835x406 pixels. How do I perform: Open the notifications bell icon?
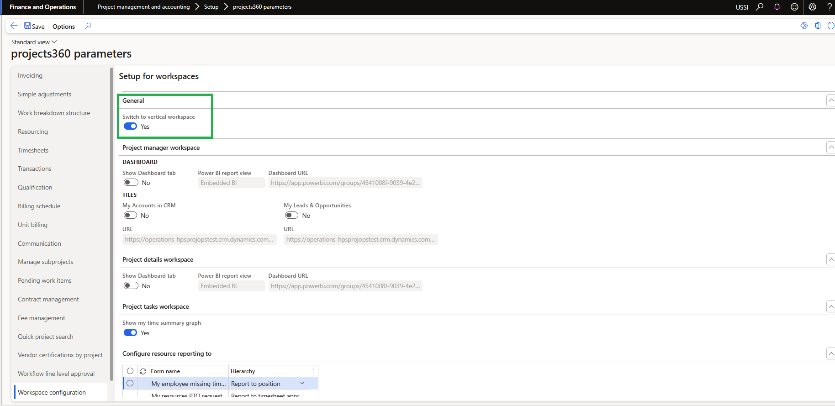pos(777,7)
